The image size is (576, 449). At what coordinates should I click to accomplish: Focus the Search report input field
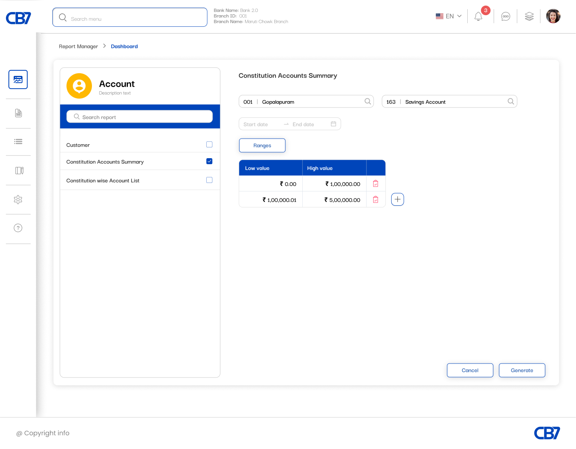(140, 117)
